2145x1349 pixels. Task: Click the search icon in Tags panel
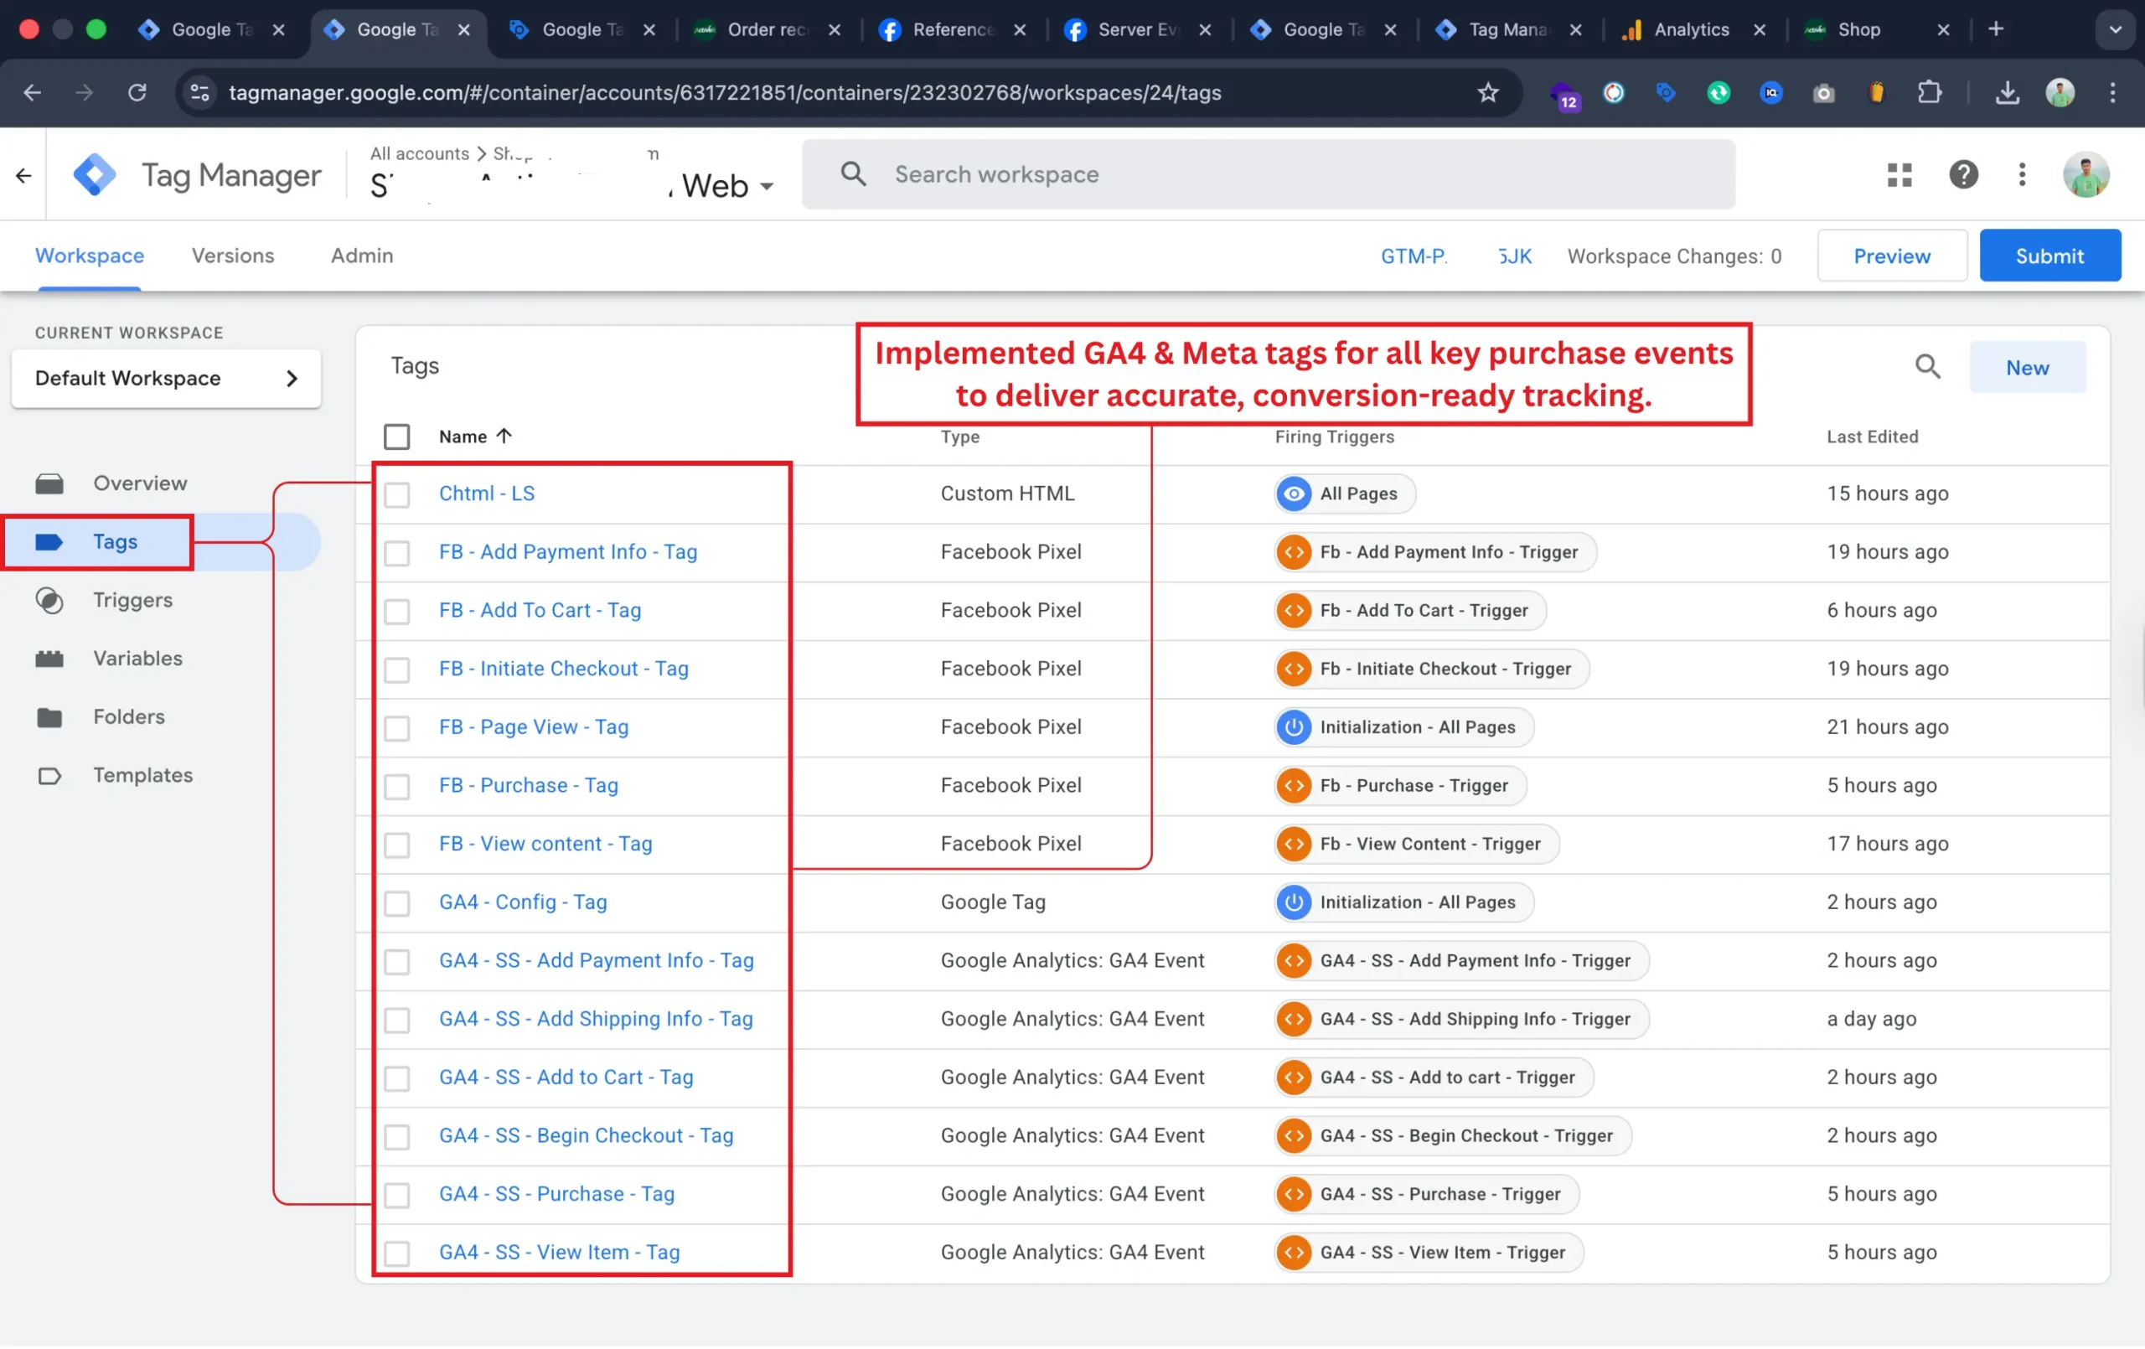coord(1927,366)
